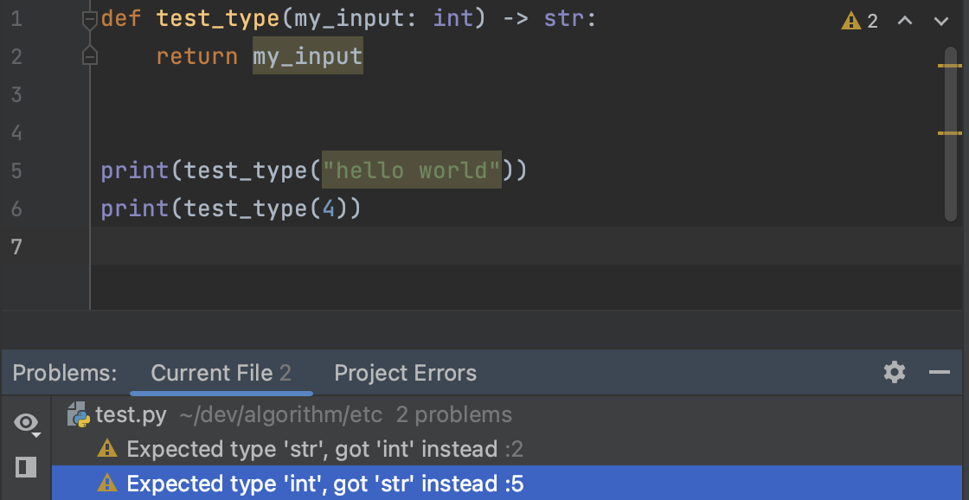Switch to Project Errors tab
Screen dimensions: 969x500
(x=406, y=374)
